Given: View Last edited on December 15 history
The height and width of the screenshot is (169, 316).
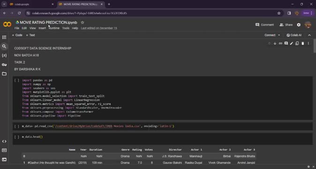Looking at the screenshot, I should [99, 28].
